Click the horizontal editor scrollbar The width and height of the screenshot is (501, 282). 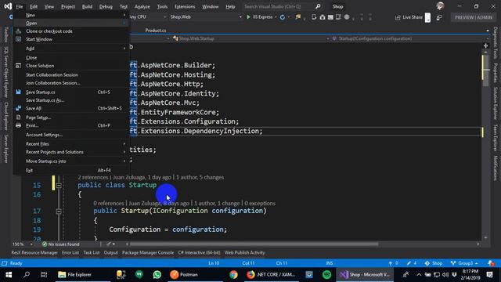[254, 244]
